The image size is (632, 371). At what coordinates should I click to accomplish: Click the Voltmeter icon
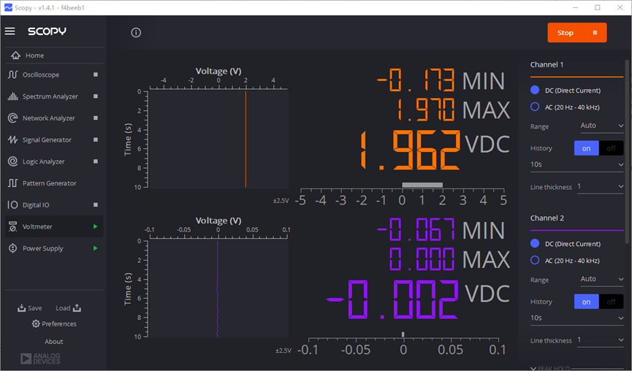[x=13, y=226]
